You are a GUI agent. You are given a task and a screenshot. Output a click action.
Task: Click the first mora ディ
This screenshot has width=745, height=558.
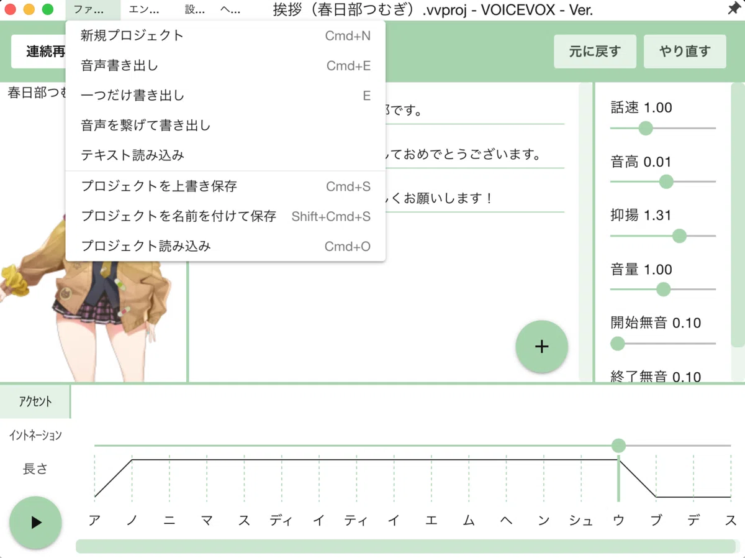click(281, 521)
